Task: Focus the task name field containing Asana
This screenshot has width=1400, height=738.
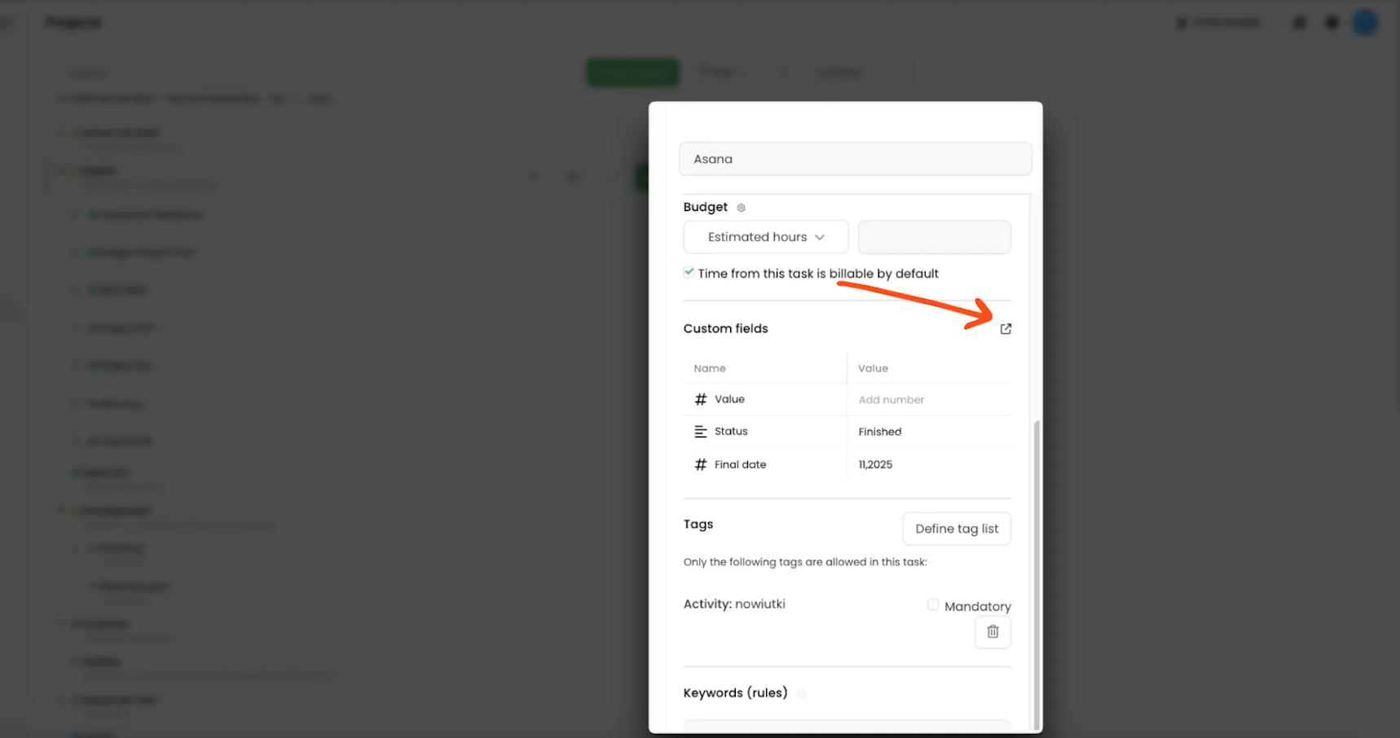Action: (x=856, y=159)
